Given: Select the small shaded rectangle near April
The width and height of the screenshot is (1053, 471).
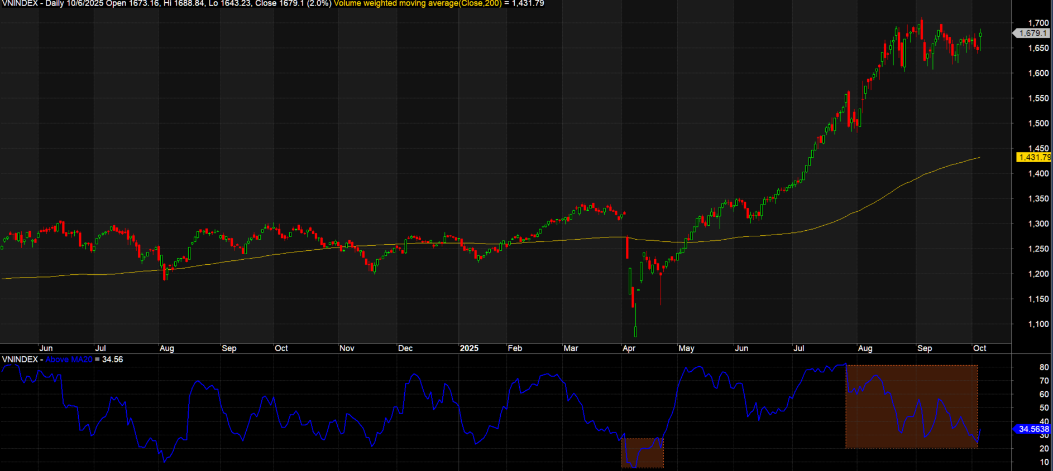Looking at the screenshot, I should click(642, 453).
